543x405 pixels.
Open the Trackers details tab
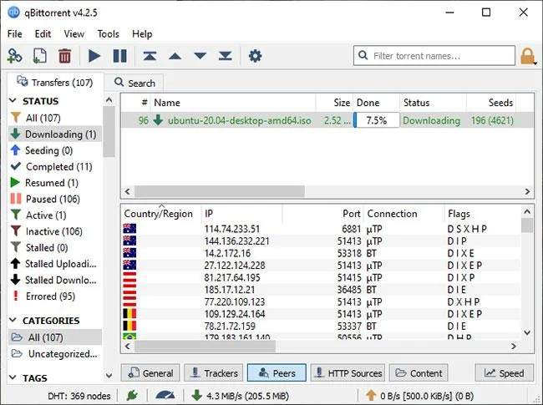(x=214, y=372)
